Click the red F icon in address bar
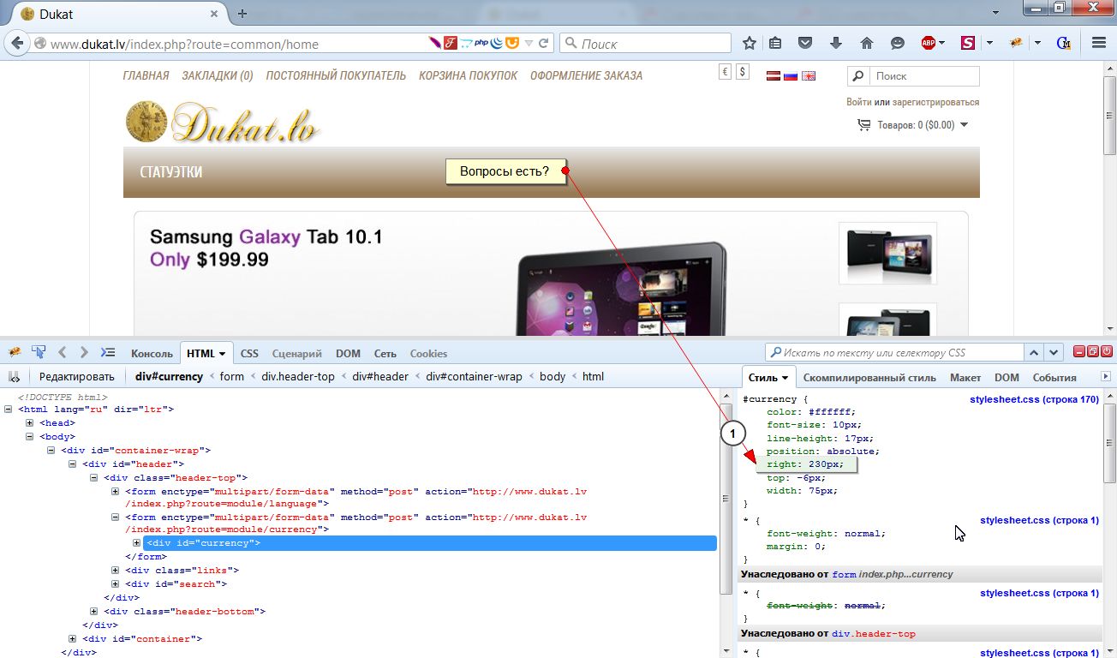This screenshot has height=658, width=1117. (x=451, y=43)
